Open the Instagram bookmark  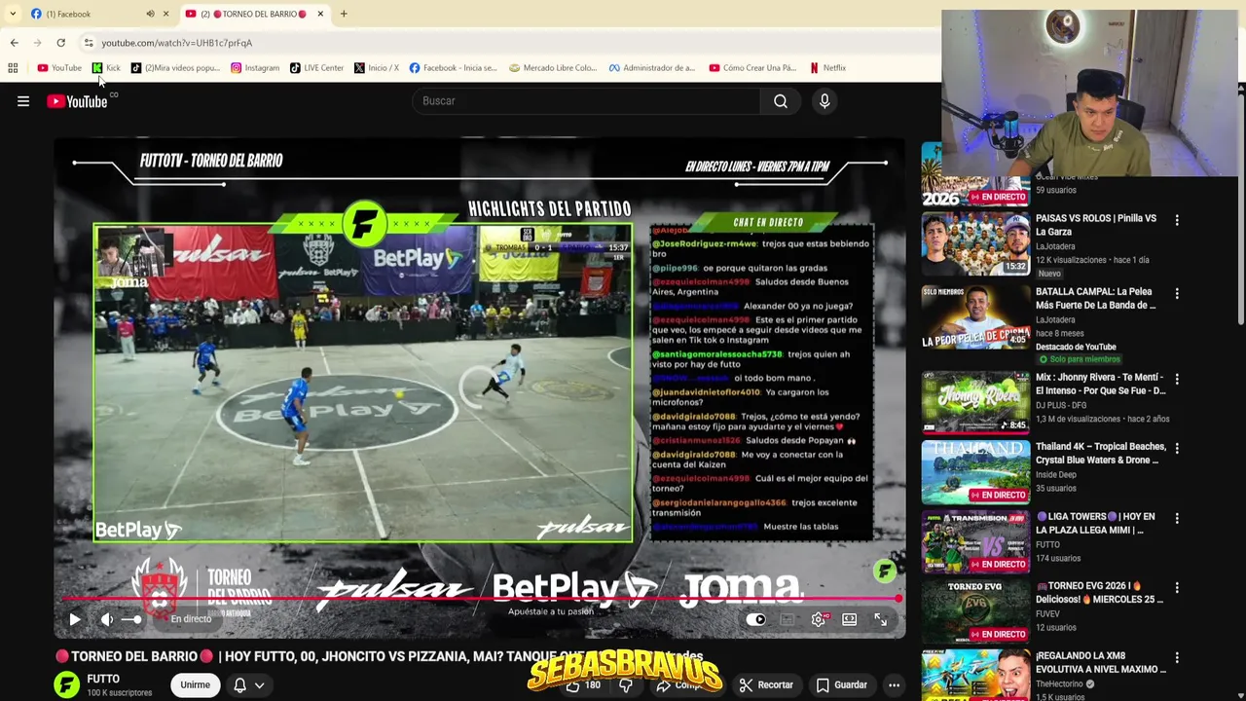pos(255,68)
